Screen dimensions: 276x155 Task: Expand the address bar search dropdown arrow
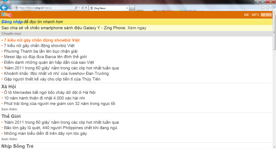[79, 8]
